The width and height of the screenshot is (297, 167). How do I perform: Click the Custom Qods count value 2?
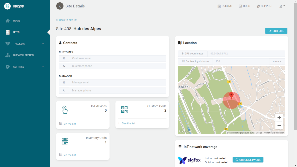pyautogui.click(x=165, y=110)
